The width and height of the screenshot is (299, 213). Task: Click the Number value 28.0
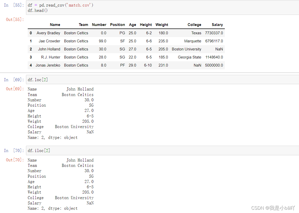click(x=103, y=57)
